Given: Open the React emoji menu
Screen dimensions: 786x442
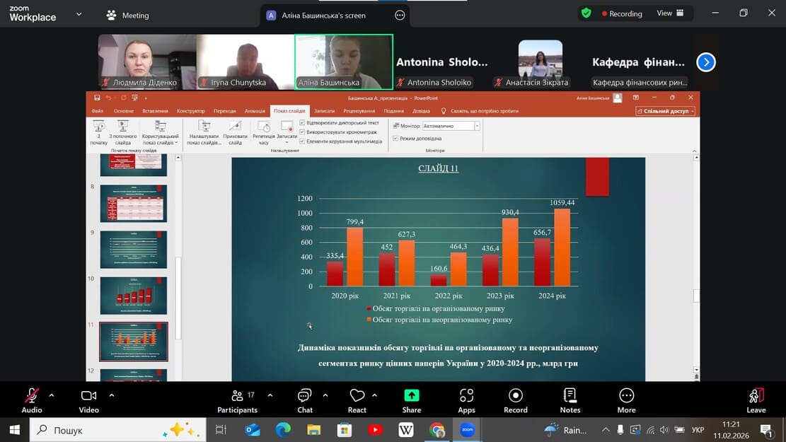Looking at the screenshot, I should click(x=357, y=396).
